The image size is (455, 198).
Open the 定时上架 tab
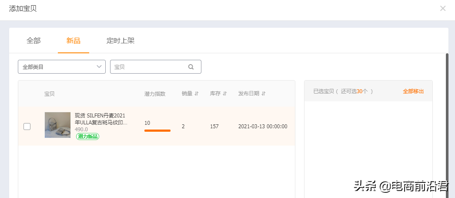coord(120,41)
